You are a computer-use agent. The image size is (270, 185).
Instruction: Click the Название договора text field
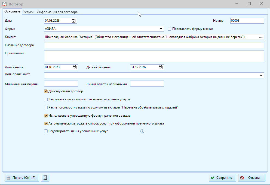pos(154,45)
